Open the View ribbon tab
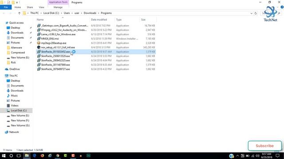Screen dimensions: 284x159 pyautogui.click(x=41, y=7)
